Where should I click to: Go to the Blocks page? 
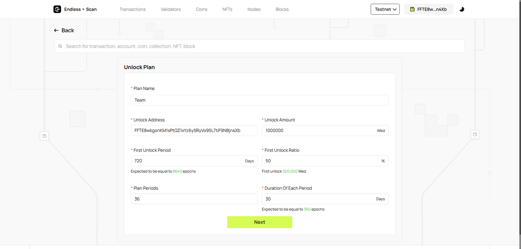[x=282, y=9]
